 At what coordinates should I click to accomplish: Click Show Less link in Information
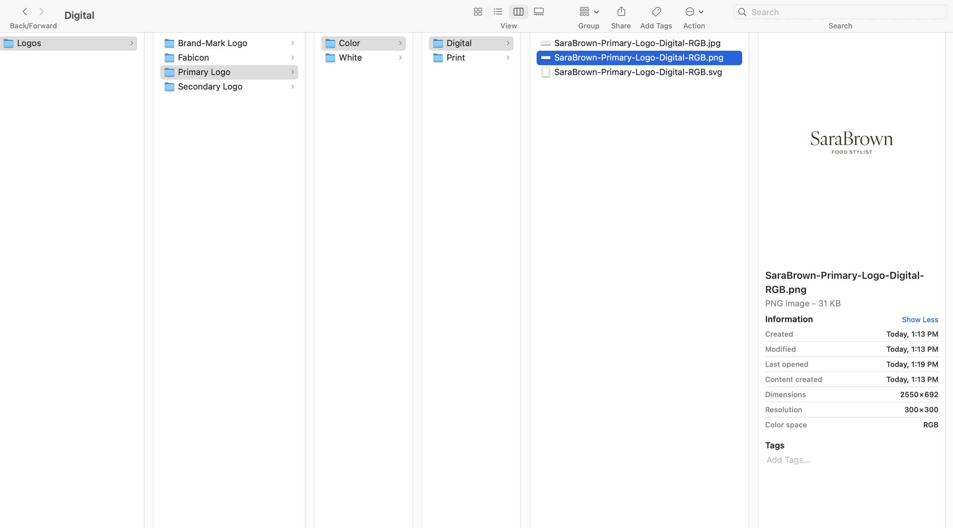(919, 320)
